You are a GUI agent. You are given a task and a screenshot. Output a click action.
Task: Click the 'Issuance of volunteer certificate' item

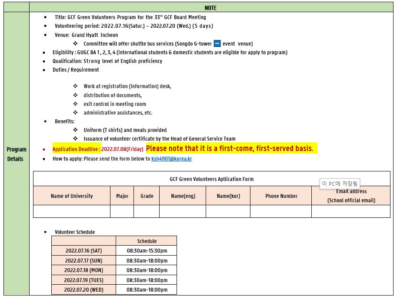[160, 139]
